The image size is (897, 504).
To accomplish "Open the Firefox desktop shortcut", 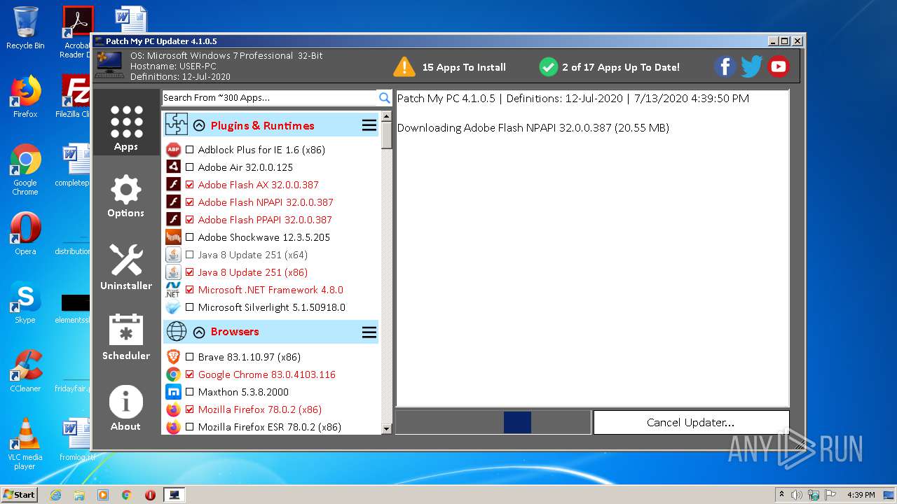I will point(25,97).
